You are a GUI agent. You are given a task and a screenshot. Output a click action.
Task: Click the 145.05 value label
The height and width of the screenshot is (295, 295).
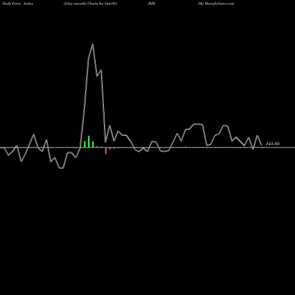273,144
